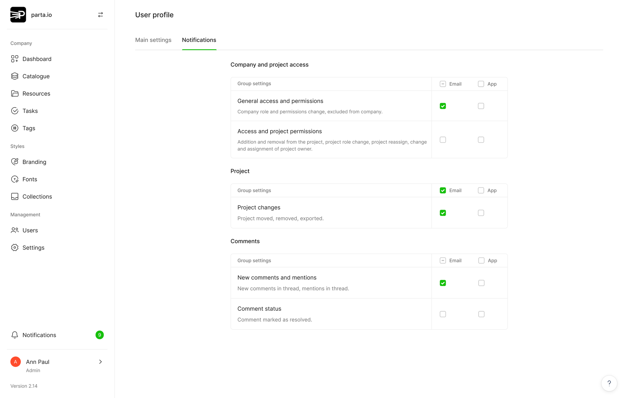
Task: Check Project group App checkbox
Action: coord(481,190)
